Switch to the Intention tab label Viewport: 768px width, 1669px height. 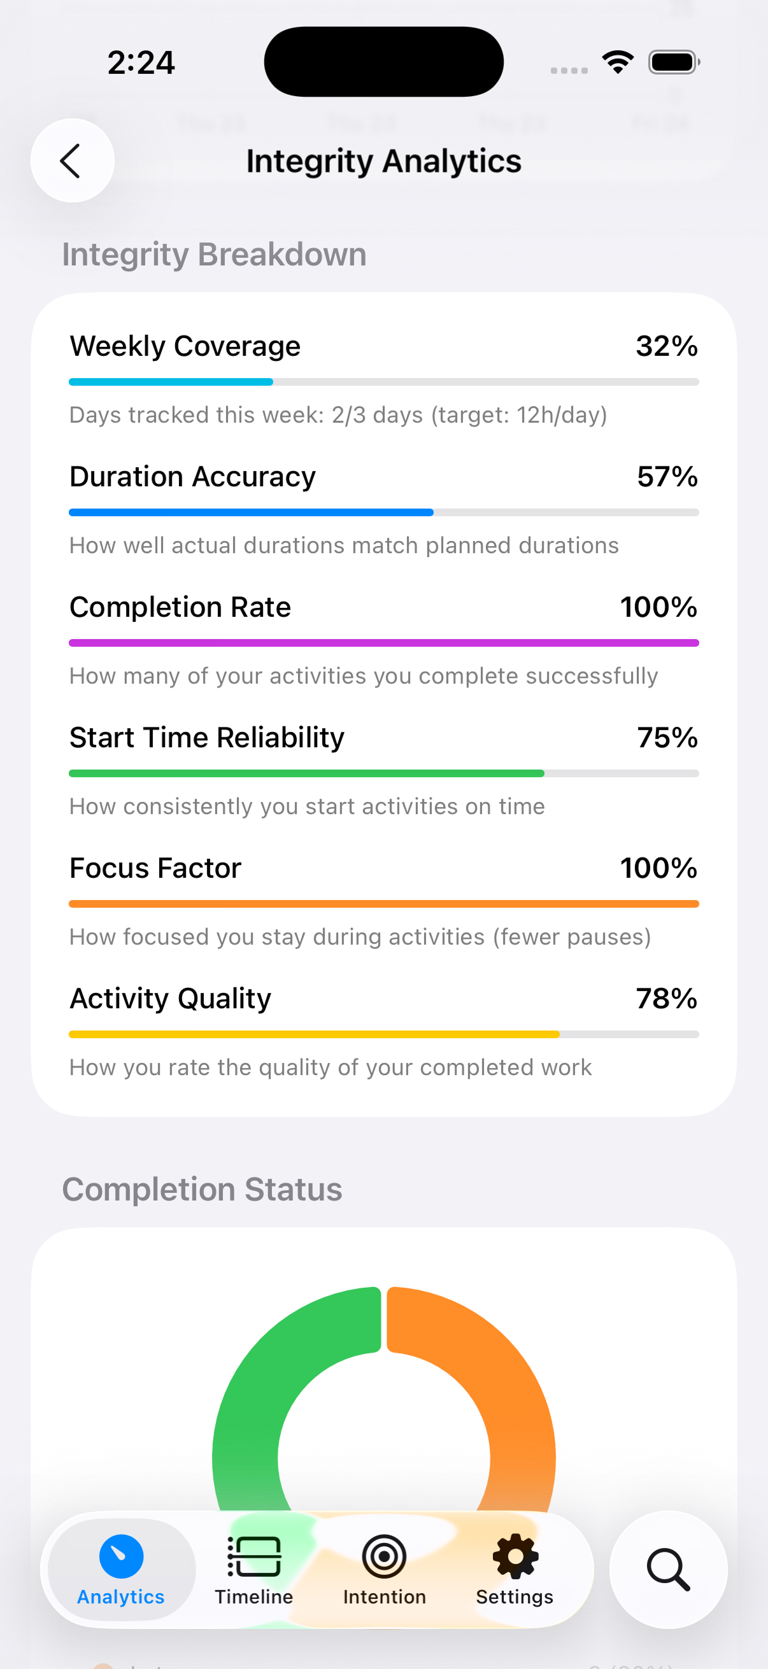pos(385,1597)
